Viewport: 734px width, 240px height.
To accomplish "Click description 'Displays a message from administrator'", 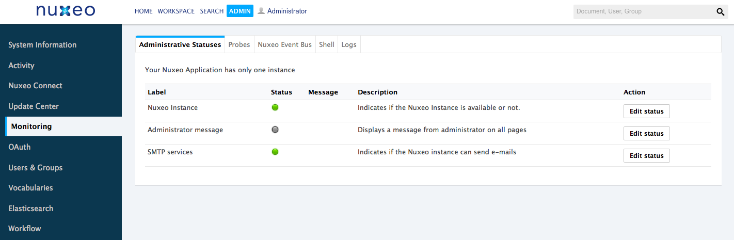I will tap(442, 130).
